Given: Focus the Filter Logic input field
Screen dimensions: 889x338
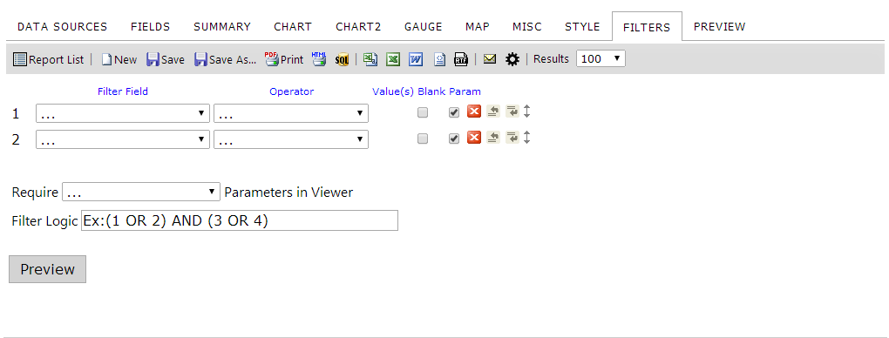Looking at the screenshot, I should [x=240, y=220].
